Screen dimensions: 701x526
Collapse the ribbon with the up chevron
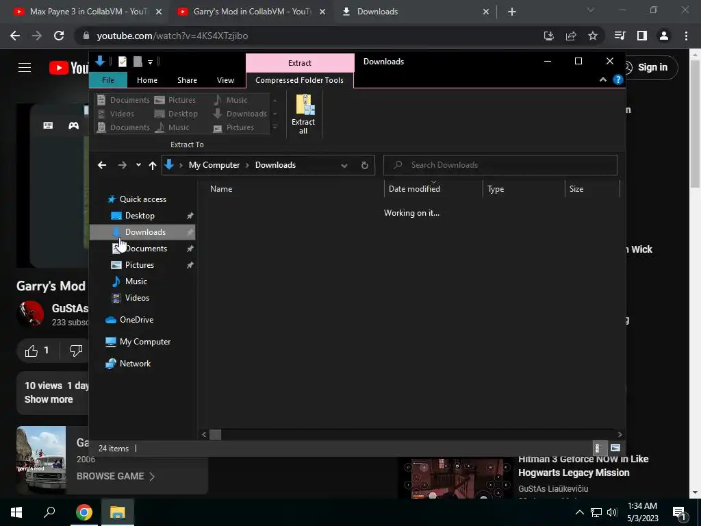(x=603, y=79)
